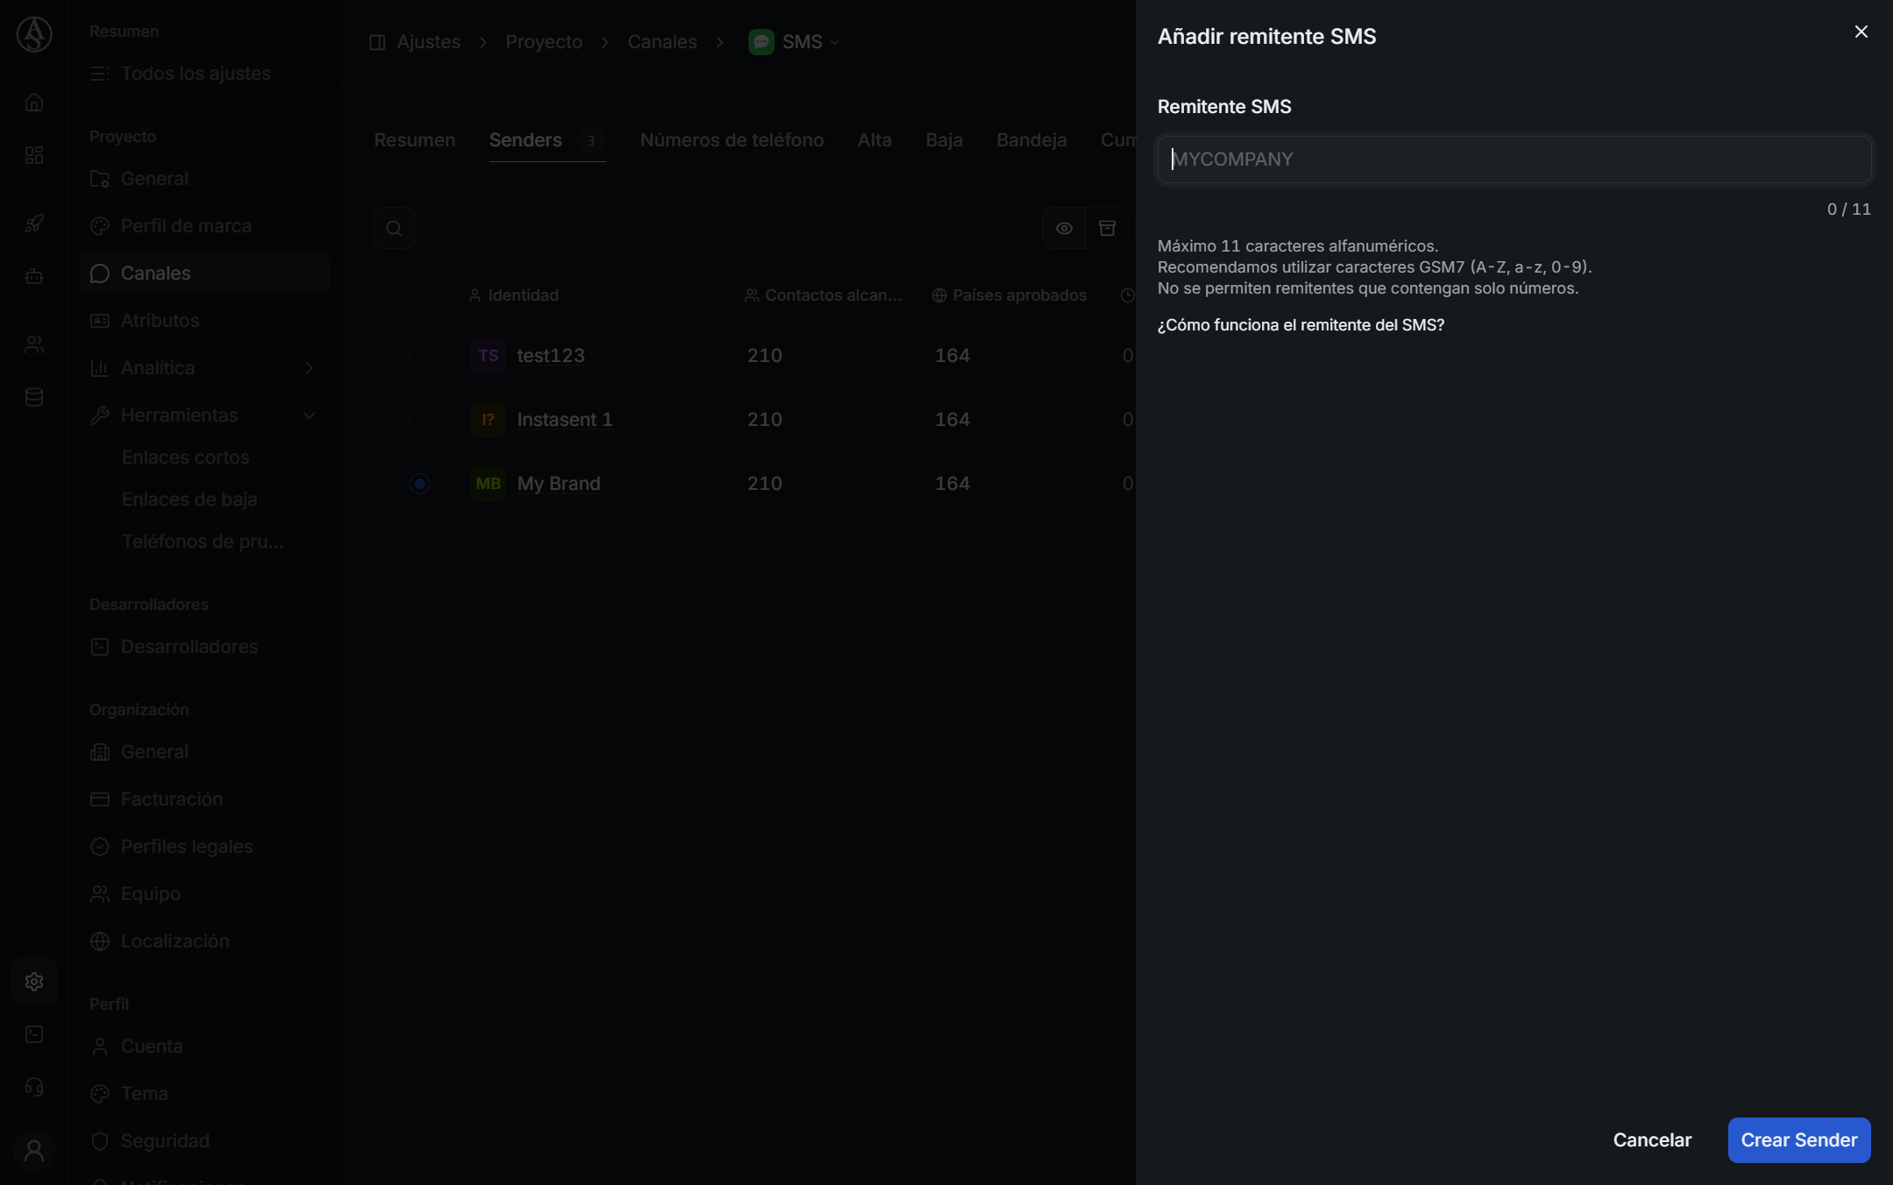Click the rocket campaigns icon in sidebar
The height and width of the screenshot is (1185, 1893).
coord(34,224)
